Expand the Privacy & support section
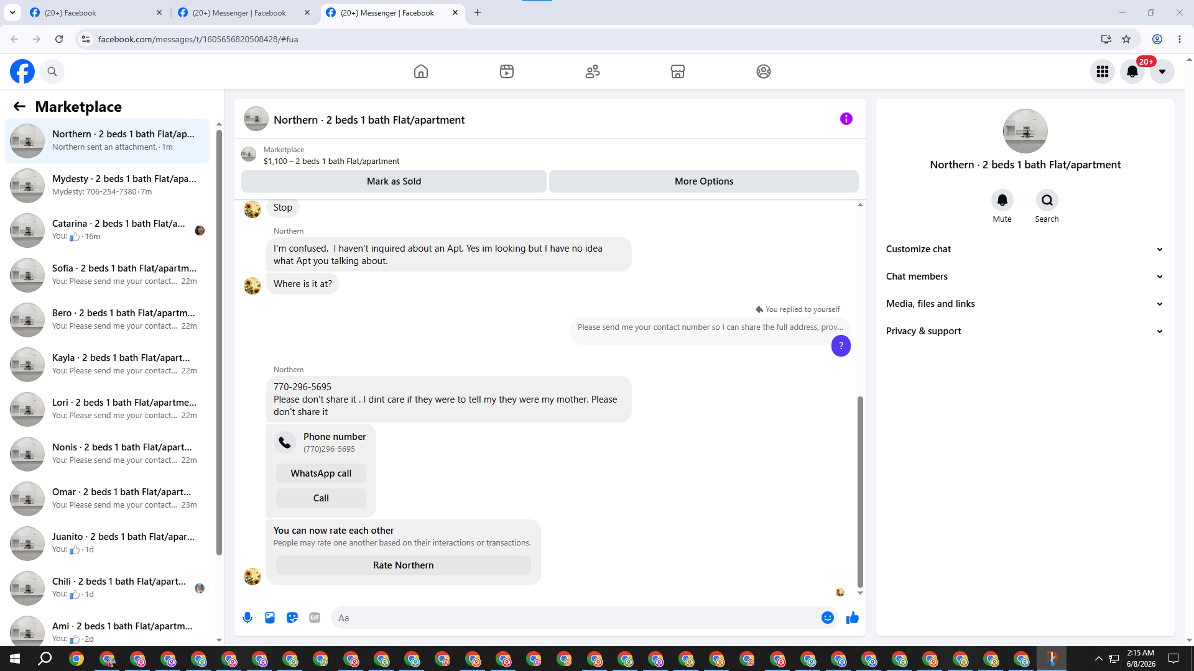The width and height of the screenshot is (1194, 671). pyautogui.click(x=1025, y=331)
